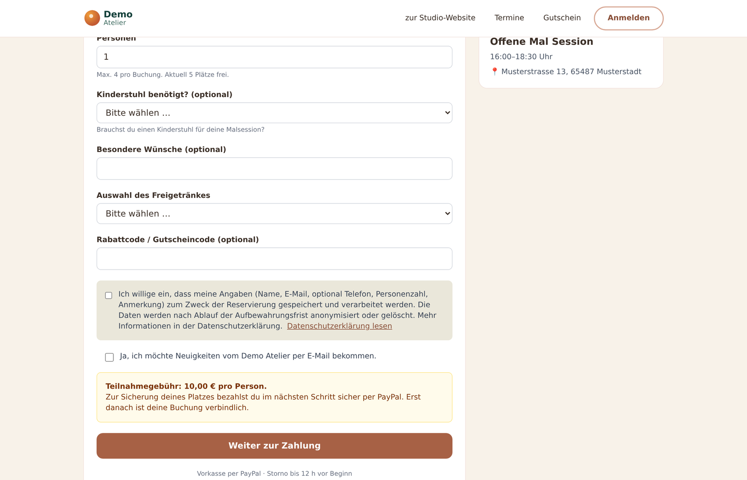Follow the Datenschutzerklärung lesen link

coord(339,326)
